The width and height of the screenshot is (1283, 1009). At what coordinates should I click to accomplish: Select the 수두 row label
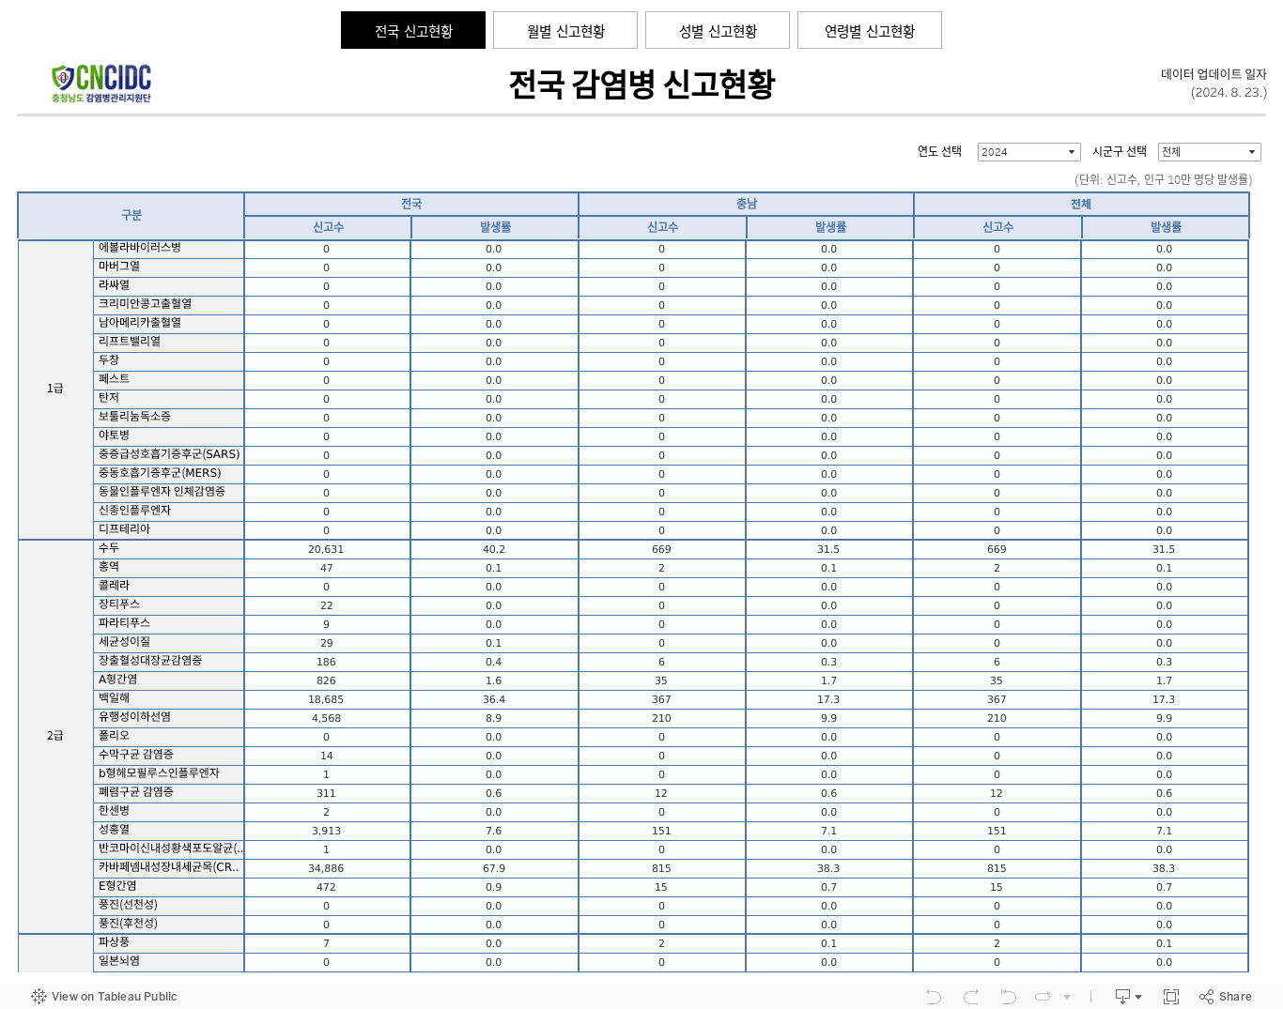pos(169,549)
